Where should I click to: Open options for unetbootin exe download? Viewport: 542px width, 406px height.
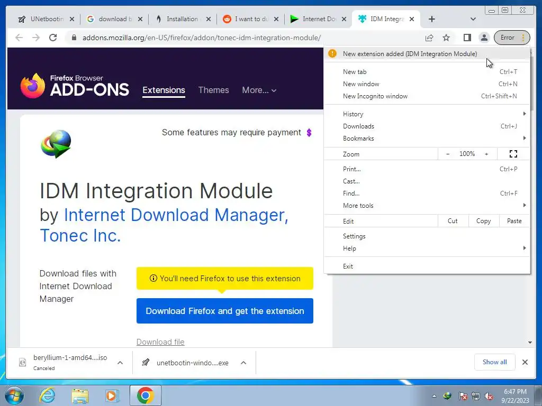click(x=243, y=363)
